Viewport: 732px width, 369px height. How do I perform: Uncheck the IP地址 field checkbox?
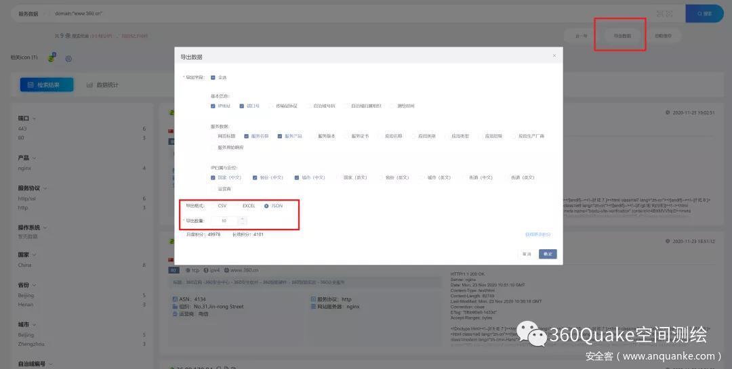213,106
